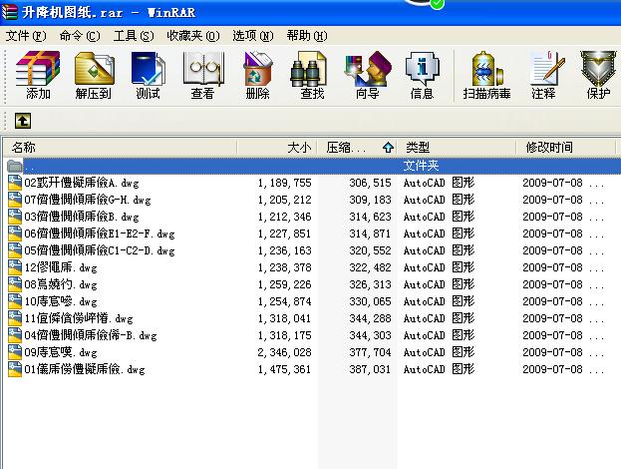This screenshot has width=621, height=469.
Task: Open the 工具(S) menu
Action: click(x=134, y=36)
